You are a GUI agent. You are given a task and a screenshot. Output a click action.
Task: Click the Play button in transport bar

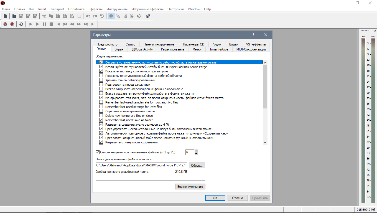[x=37, y=24]
